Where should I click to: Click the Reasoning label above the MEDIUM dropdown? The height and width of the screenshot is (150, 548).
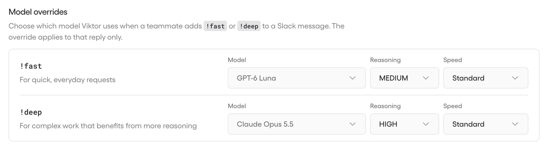pyautogui.click(x=385, y=60)
